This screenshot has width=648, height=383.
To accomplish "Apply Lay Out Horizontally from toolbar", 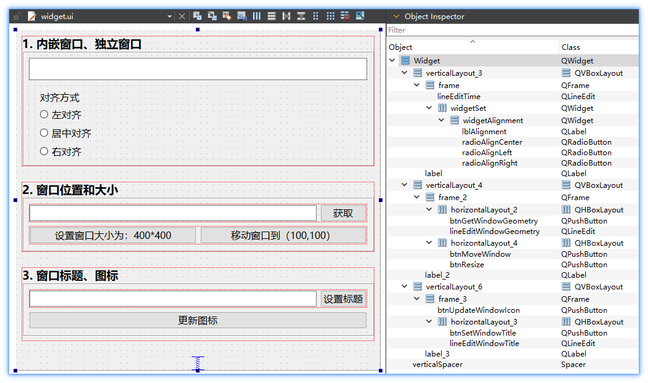I will (x=257, y=17).
